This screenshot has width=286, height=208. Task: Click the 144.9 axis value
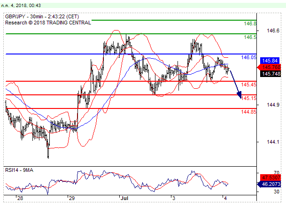click(x=273, y=105)
